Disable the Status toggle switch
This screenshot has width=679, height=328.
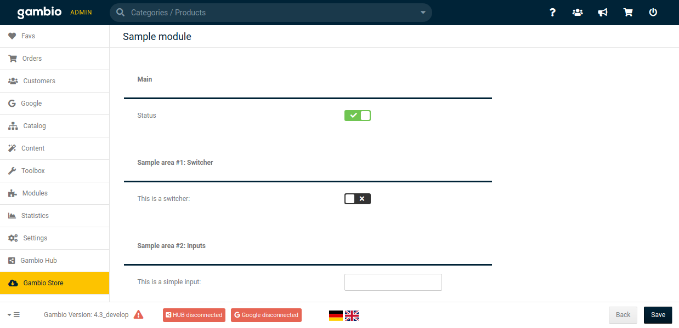coord(358,116)
